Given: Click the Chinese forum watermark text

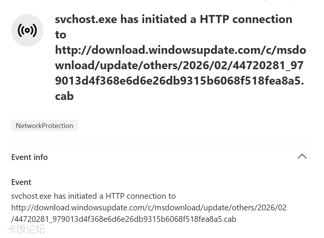Looking at the screenshot, I should click(26, 230).
